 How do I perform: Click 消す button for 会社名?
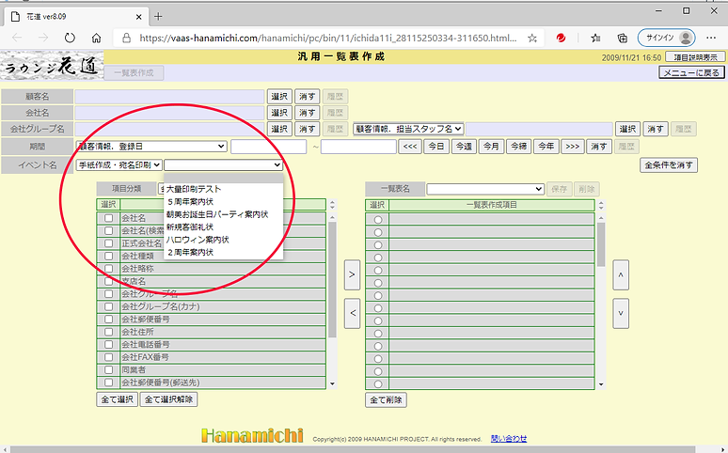[x=307, y=113]
